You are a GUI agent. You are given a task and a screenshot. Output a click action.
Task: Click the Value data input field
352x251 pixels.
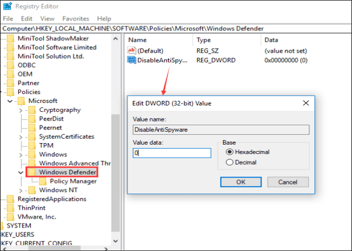172,153
